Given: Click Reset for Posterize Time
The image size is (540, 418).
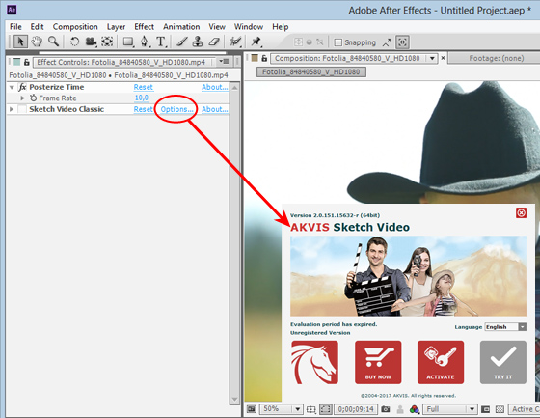Looking at the screenshot, I should pos(144,87).
